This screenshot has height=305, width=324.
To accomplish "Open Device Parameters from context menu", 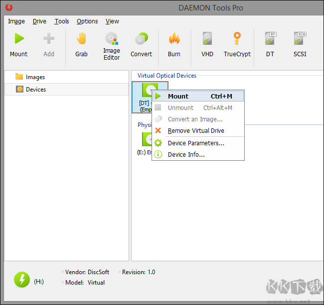I will click(x=196, y=143).
